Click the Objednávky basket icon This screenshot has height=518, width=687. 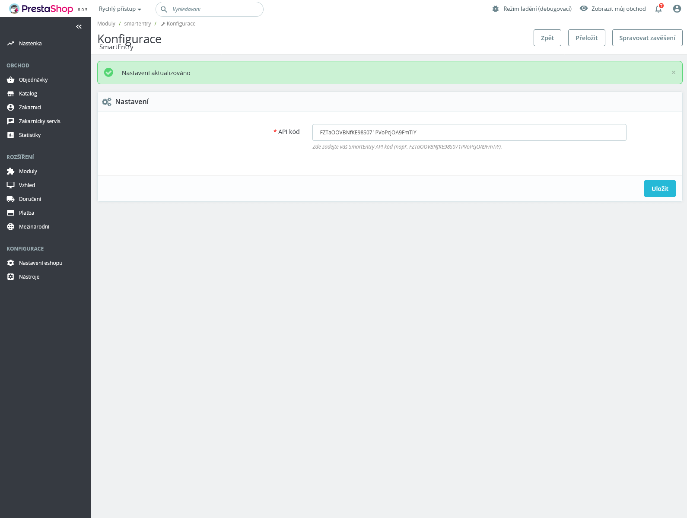[11, 80]
